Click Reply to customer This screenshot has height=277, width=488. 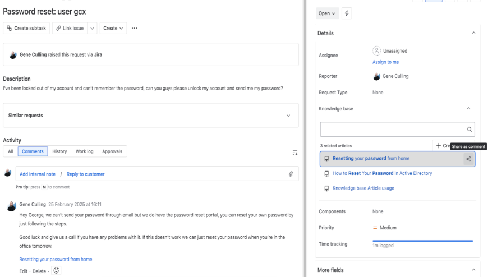[85, 174]
